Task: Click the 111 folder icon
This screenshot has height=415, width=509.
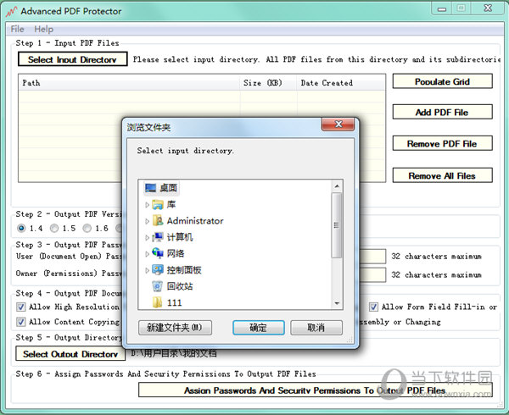Action: click(158, 302)
